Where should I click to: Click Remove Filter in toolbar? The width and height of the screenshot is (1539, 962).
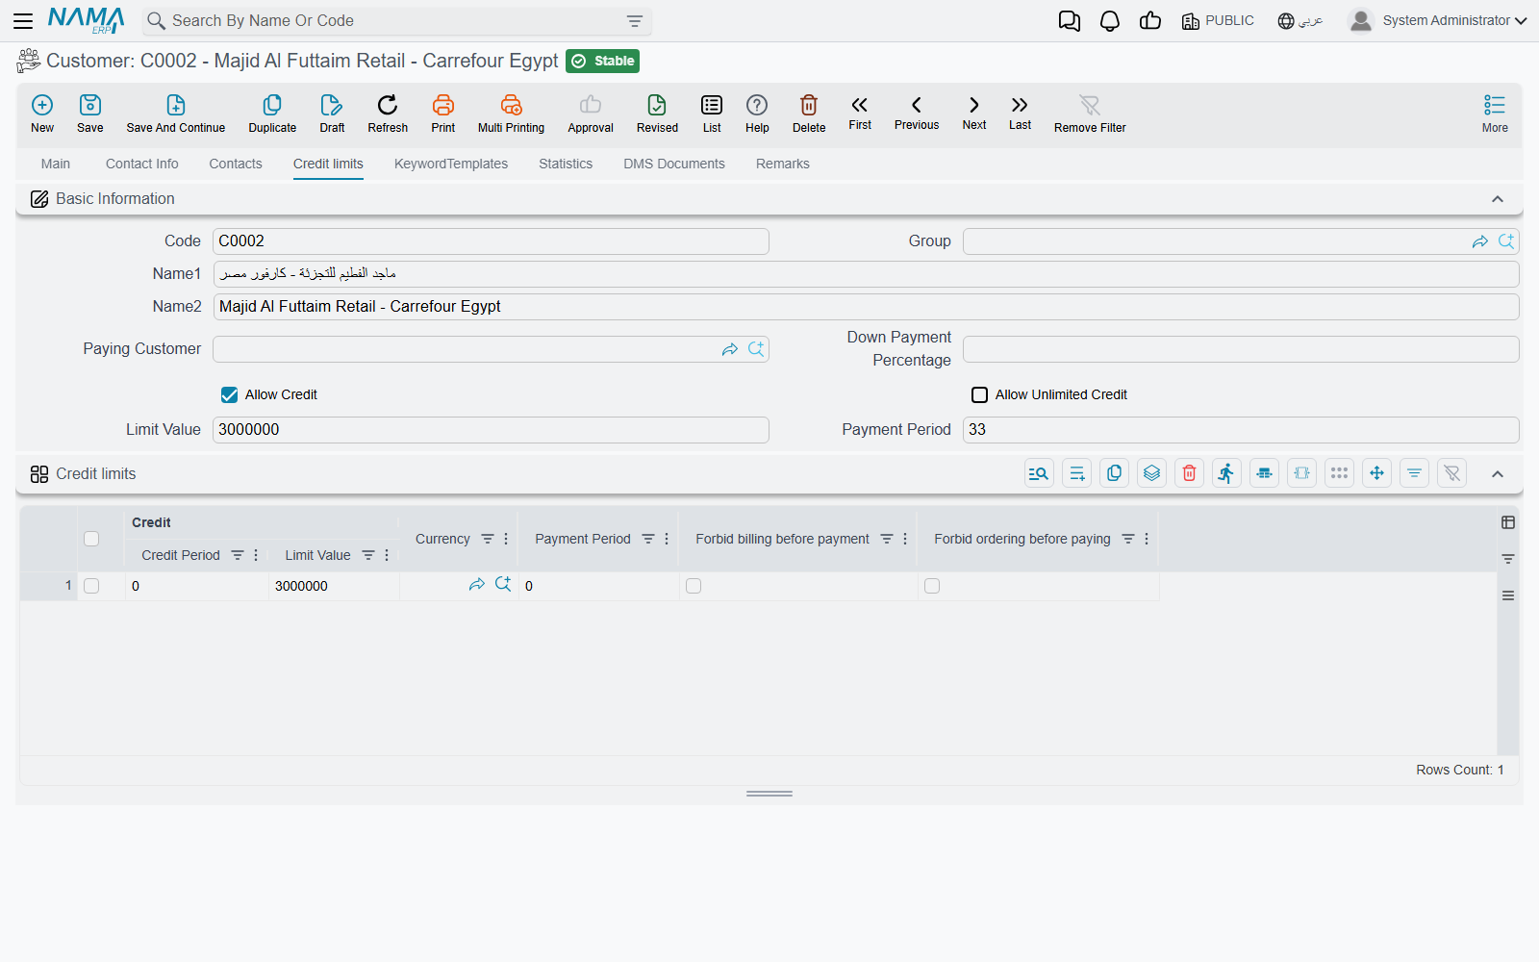coord(1090,114)
